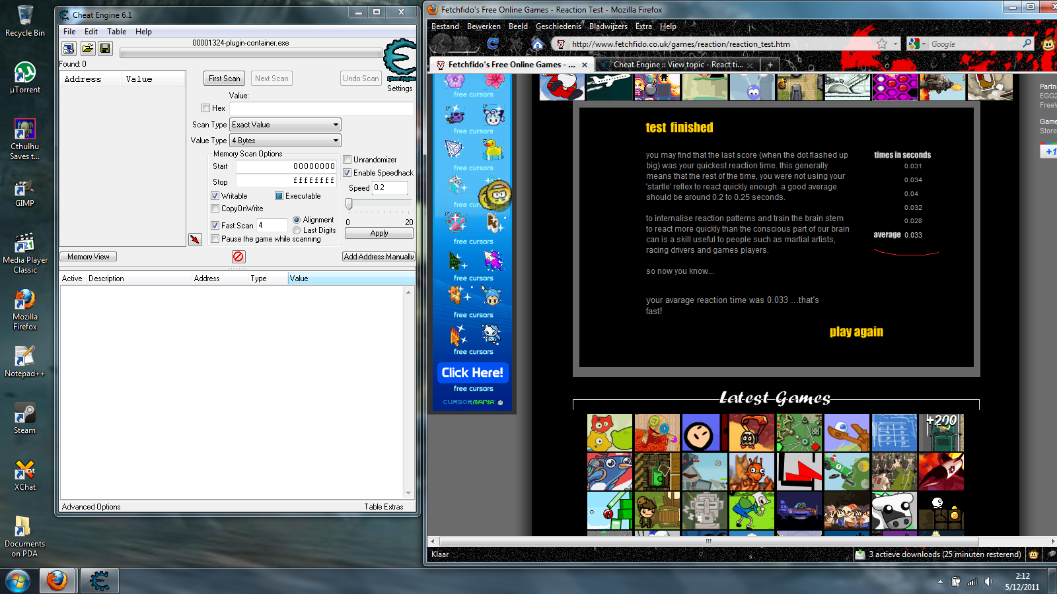Click the open process computer icon

[69, 48]
